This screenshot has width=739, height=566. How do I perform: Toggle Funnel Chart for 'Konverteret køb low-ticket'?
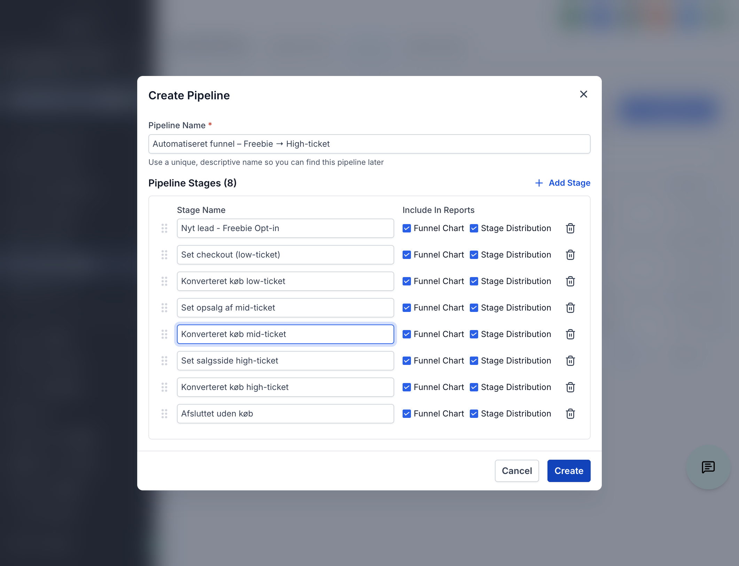[x=406, y=281]
